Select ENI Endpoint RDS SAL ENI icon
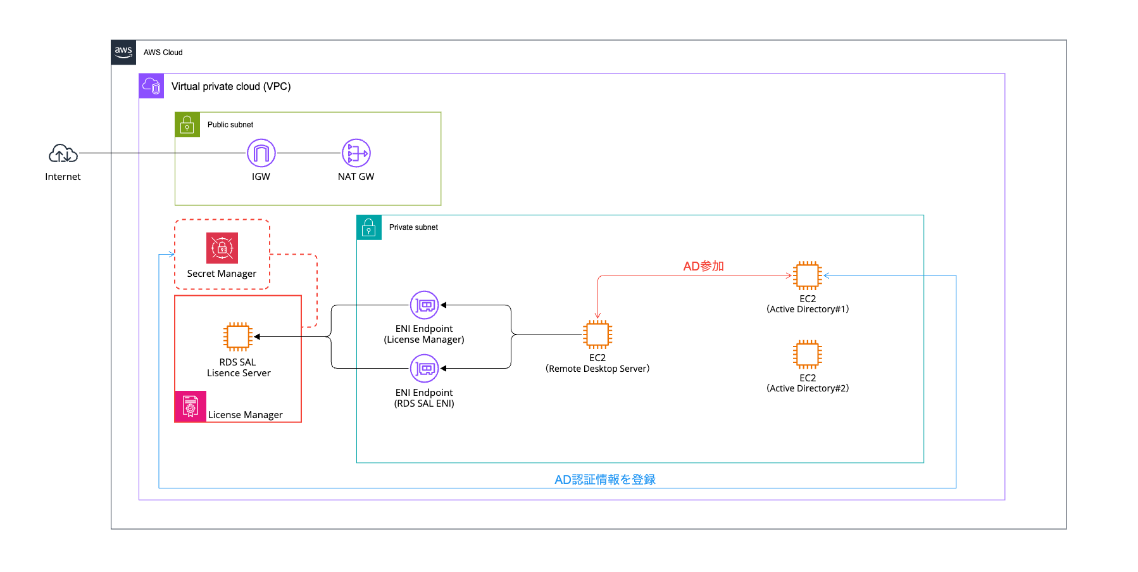Image resolution: width=1138 pixels, height=572 pixels. pyautogui.click(x=425, y=368)
